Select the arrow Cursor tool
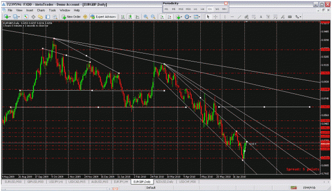Image resolution: width=332 pixels, height=191 pixels. 208,16
